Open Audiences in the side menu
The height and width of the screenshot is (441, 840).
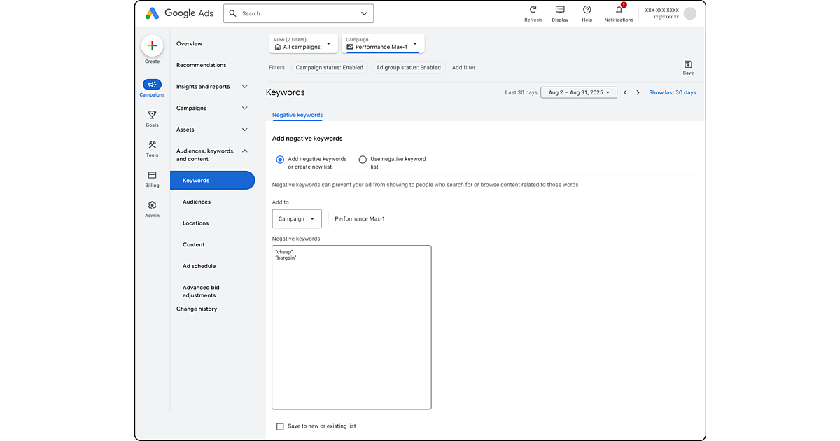197,202
